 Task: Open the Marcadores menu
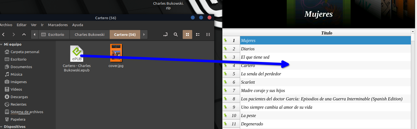[x=58, y=25]
